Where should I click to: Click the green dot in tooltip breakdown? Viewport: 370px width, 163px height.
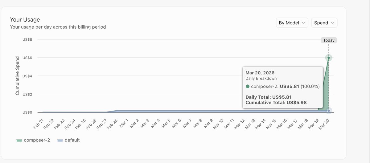tap(248, 87)
